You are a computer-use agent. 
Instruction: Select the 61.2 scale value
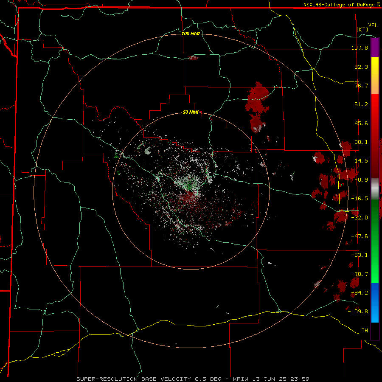pyautogui.click(x=361, y=104)
